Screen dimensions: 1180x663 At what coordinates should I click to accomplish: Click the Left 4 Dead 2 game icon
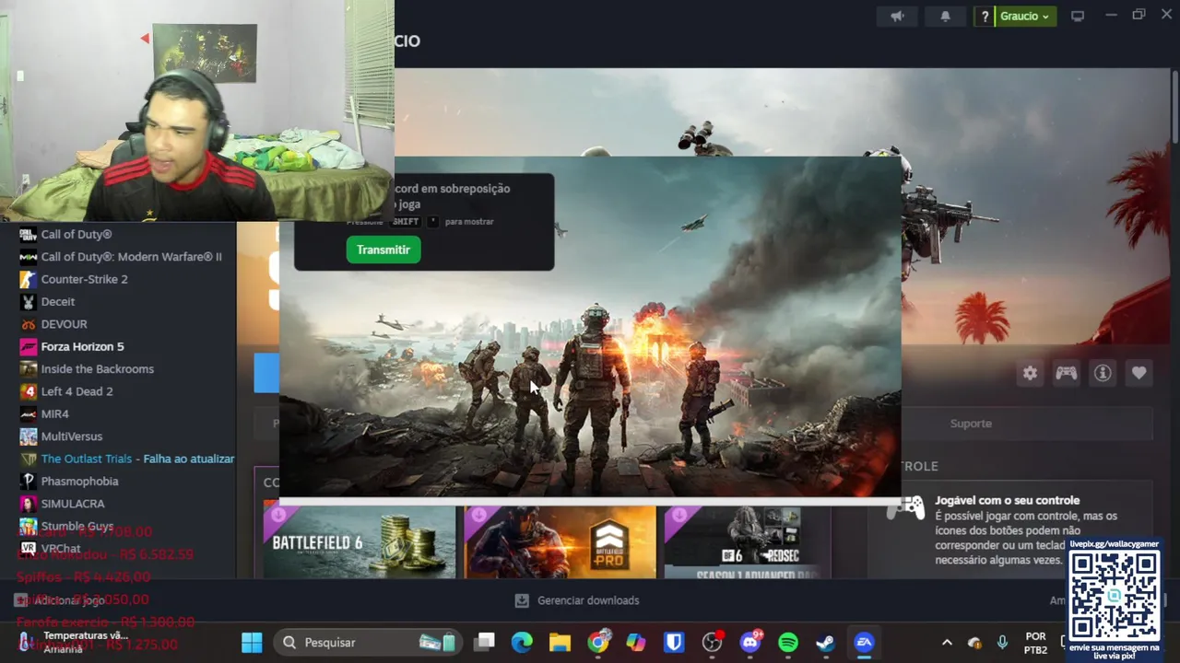(x=28, y=391)
